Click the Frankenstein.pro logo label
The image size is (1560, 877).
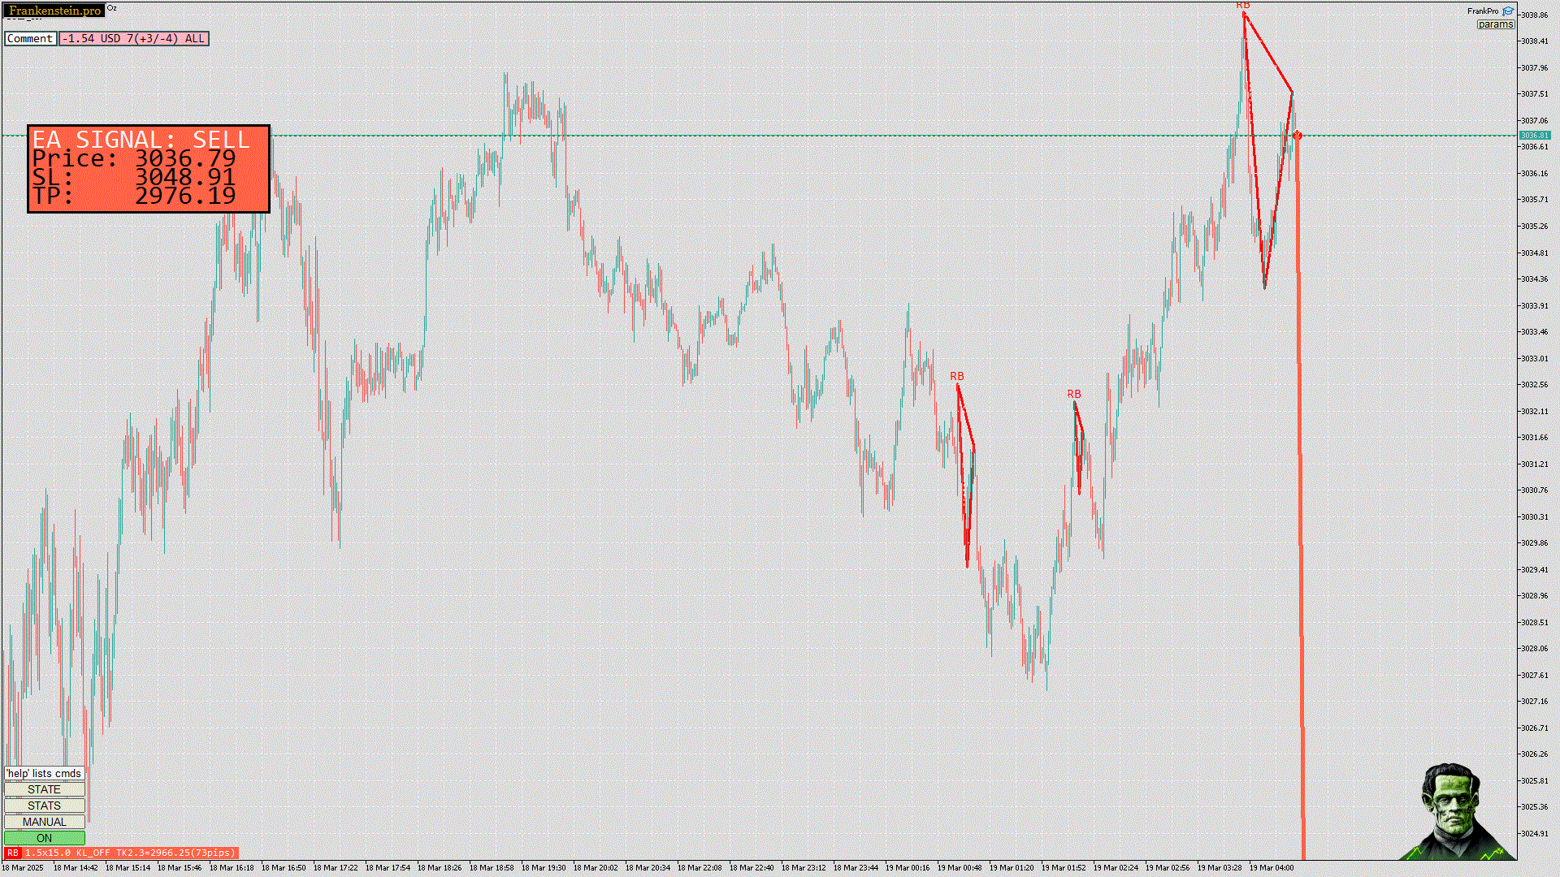coord(54,11)
